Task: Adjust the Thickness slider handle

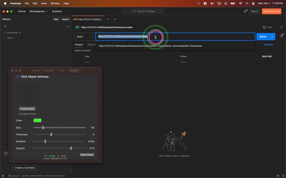Action: coord(51,135)
